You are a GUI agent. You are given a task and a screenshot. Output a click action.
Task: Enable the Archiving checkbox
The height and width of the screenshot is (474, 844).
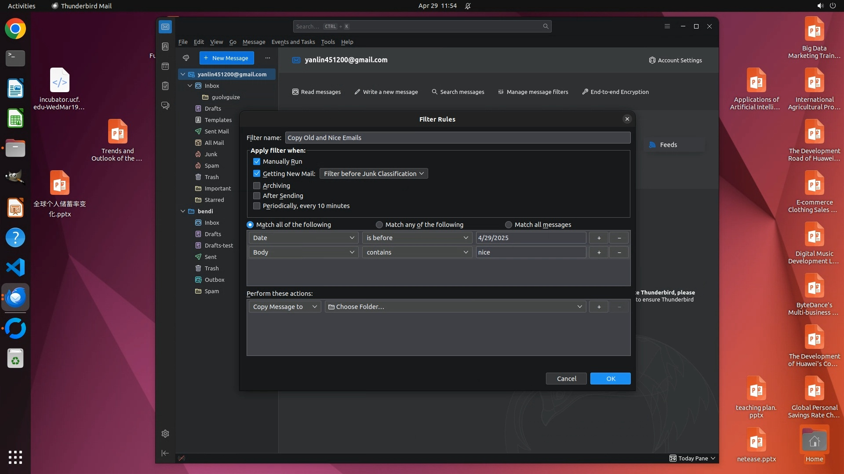(x=257, y=186)
